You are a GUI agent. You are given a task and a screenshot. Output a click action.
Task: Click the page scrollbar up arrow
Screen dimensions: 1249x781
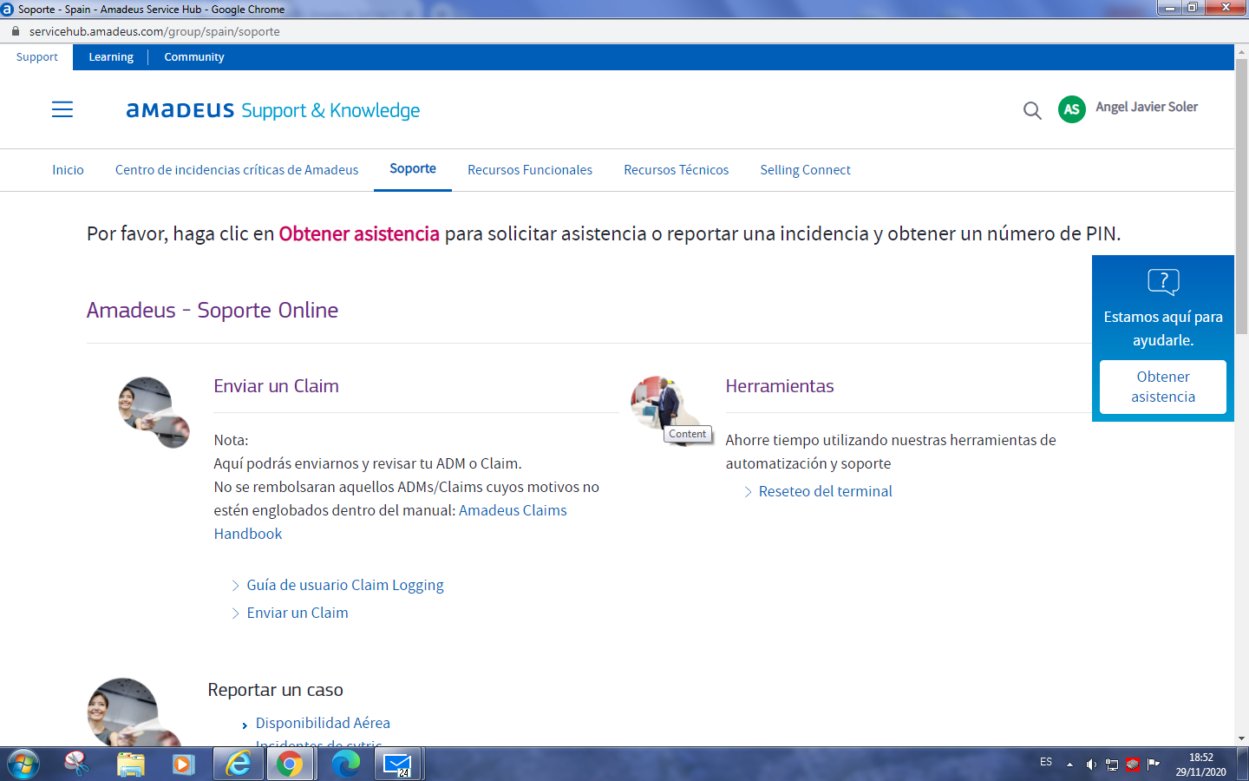pyautogui.click(x=1241, y=51)
